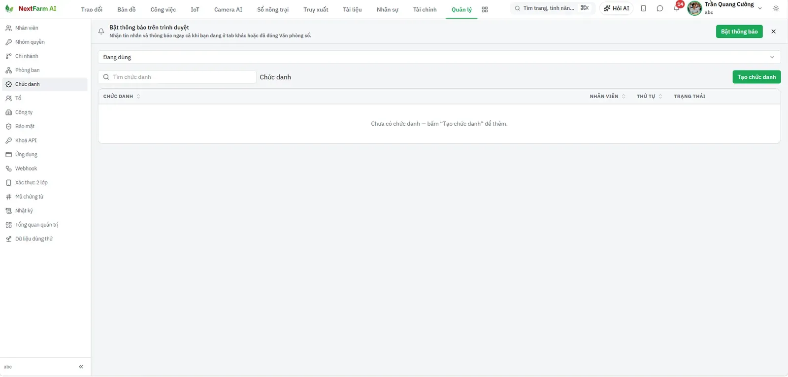Go to the Tài chính tab
Image resolution: width=788 pixels, height=377 pixels.
point(425,10)
